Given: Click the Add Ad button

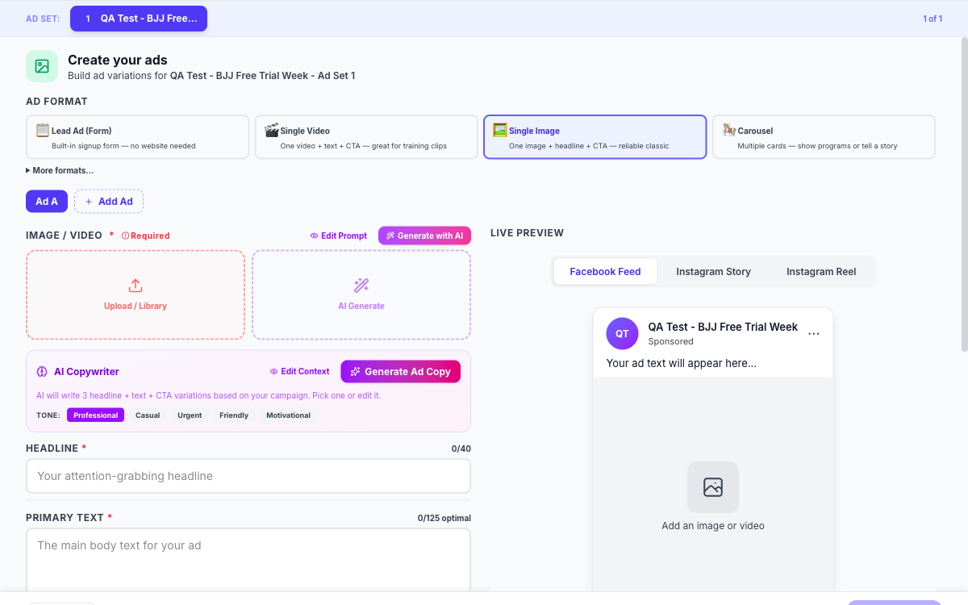Looking at the screenshot, I should pyautogui.click(x=109, y=202).
